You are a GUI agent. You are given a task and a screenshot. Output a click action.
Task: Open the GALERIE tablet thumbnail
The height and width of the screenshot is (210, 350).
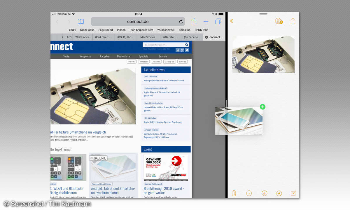tap(113, 167)
